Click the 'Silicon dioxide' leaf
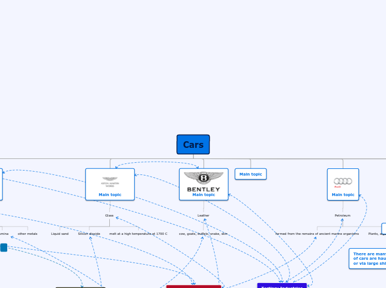The width and height of the screenshot is (386, 288). [89, 234]
